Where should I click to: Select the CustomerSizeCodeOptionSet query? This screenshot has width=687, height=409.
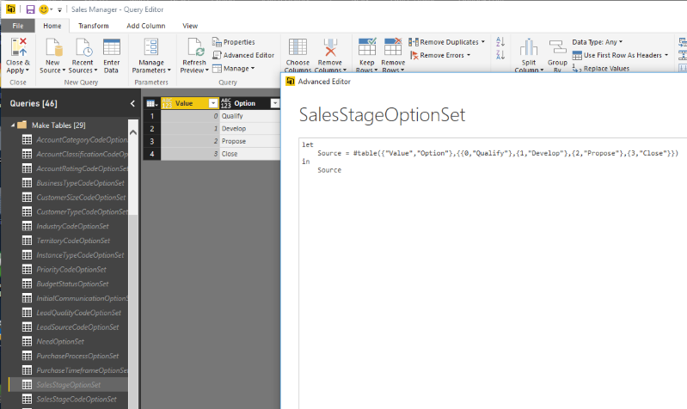pos(75,198)
